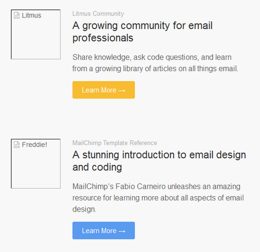This screenshot has width=260, height=252.
Task: Click the MailChimp Template Reference category label
Action: pos(115,143)
